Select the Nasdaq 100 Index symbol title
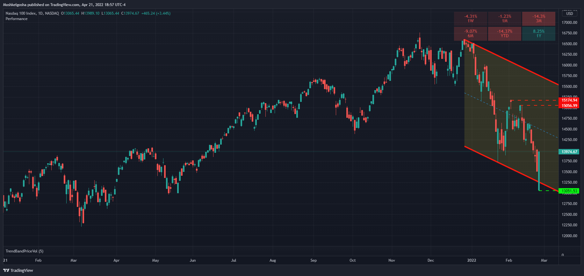 click(21, 13)
